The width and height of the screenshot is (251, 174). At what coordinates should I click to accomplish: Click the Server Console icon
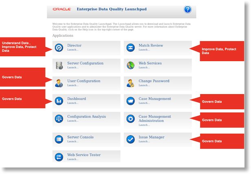pyautogui.click(x=59, y=139)
